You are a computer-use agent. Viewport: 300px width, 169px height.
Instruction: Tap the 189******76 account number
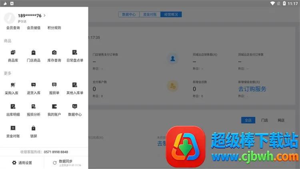tap(30, 16)
